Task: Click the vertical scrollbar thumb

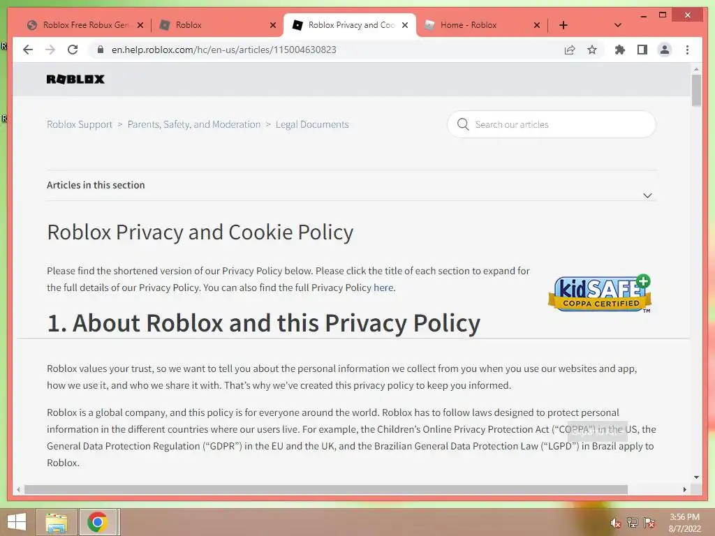Action: 696,90
